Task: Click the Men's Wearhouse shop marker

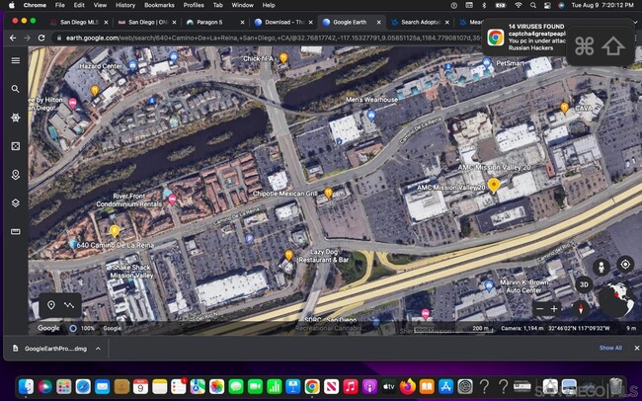Action: [x=371, y=116]
